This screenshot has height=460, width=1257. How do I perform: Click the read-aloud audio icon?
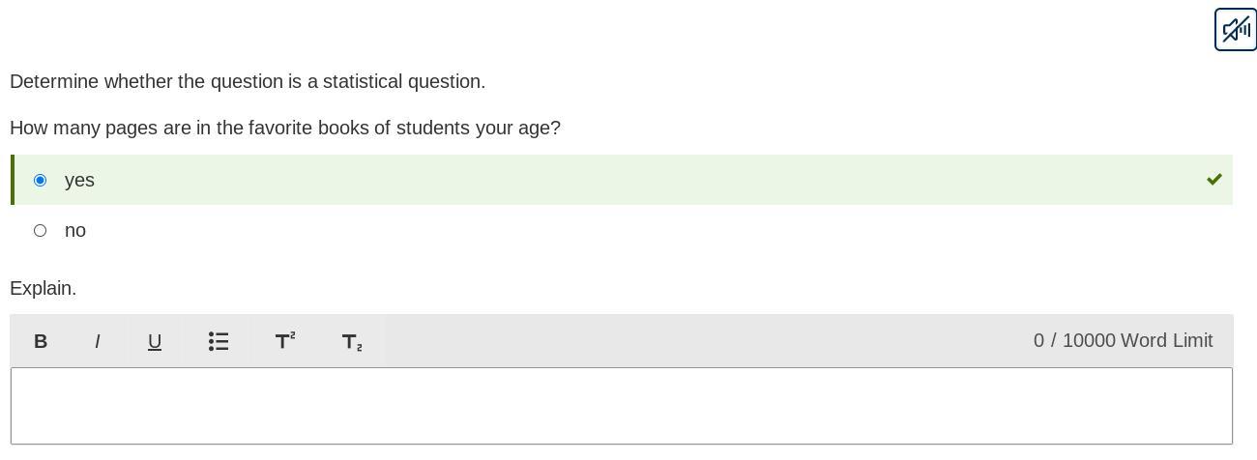click(1235, 29)
